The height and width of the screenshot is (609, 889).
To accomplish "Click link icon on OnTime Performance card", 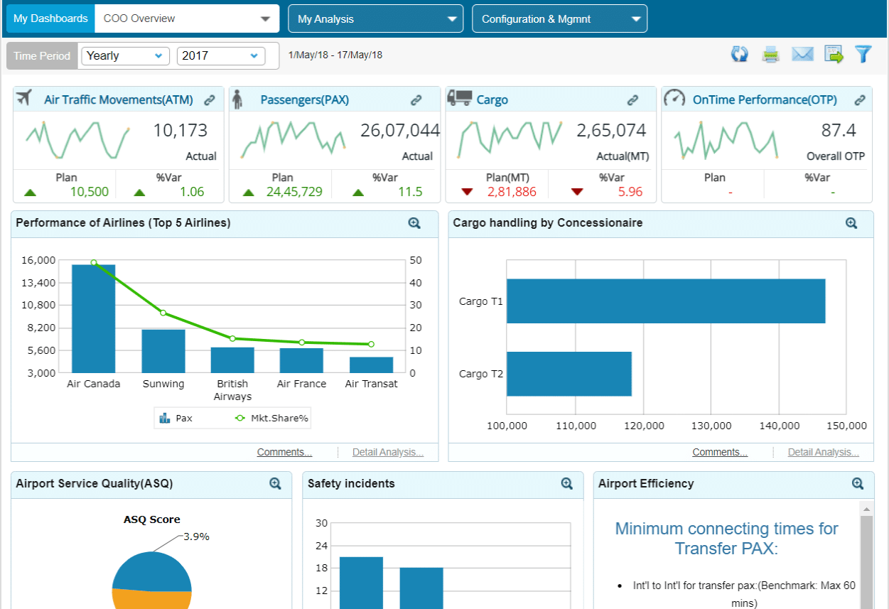I will point(860,100).
